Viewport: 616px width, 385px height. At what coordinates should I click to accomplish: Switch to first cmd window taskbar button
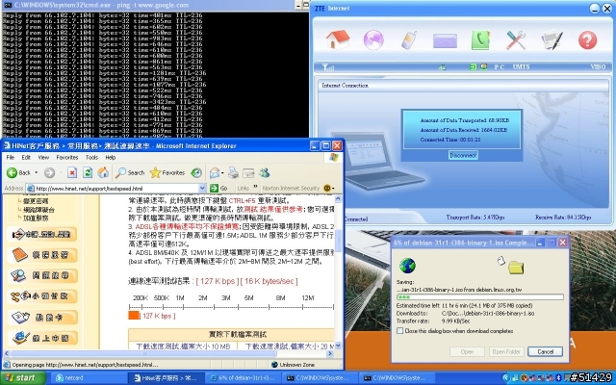point(319,378)
